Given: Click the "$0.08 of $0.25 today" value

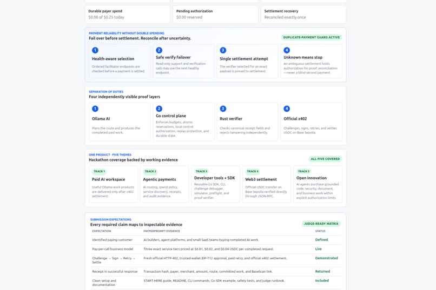Looking at the screenshot, I should pyautogui.click(x=106, y=17).
